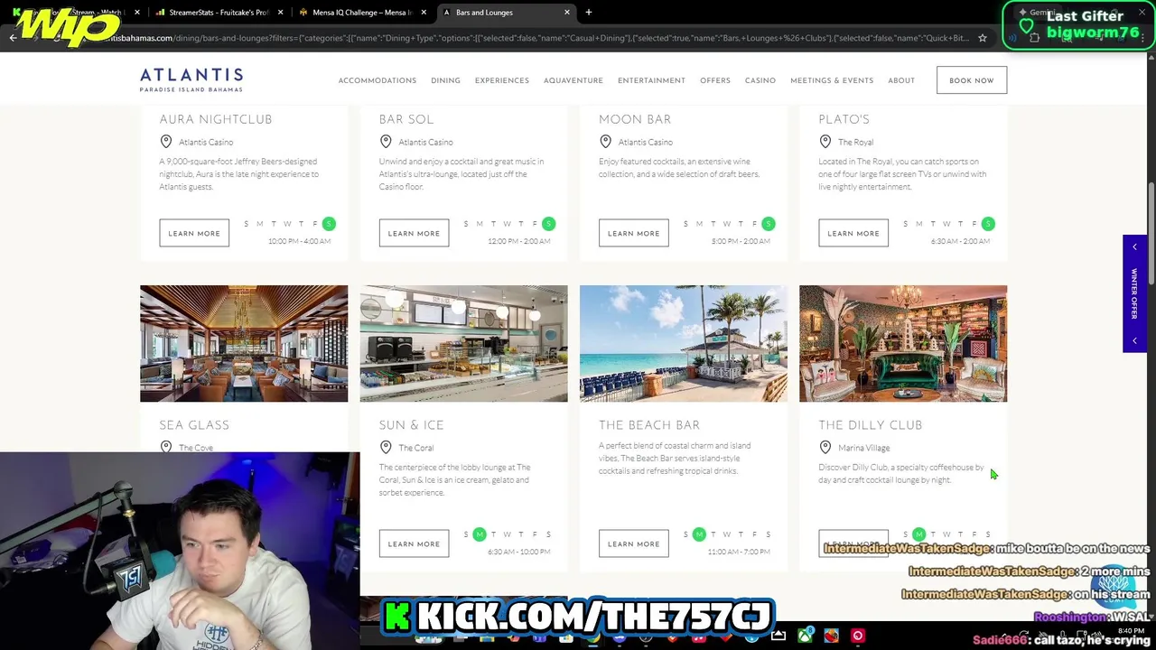The image size is (1156, 650).
Task: Click the Moon Bar location pin icon
Action: point(605,142)
